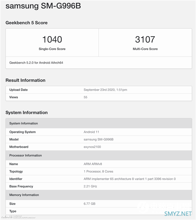Select the ARM ARMv8 value
Image resolution: width=196 pixels, height=220 pixels.
point(93,164)
